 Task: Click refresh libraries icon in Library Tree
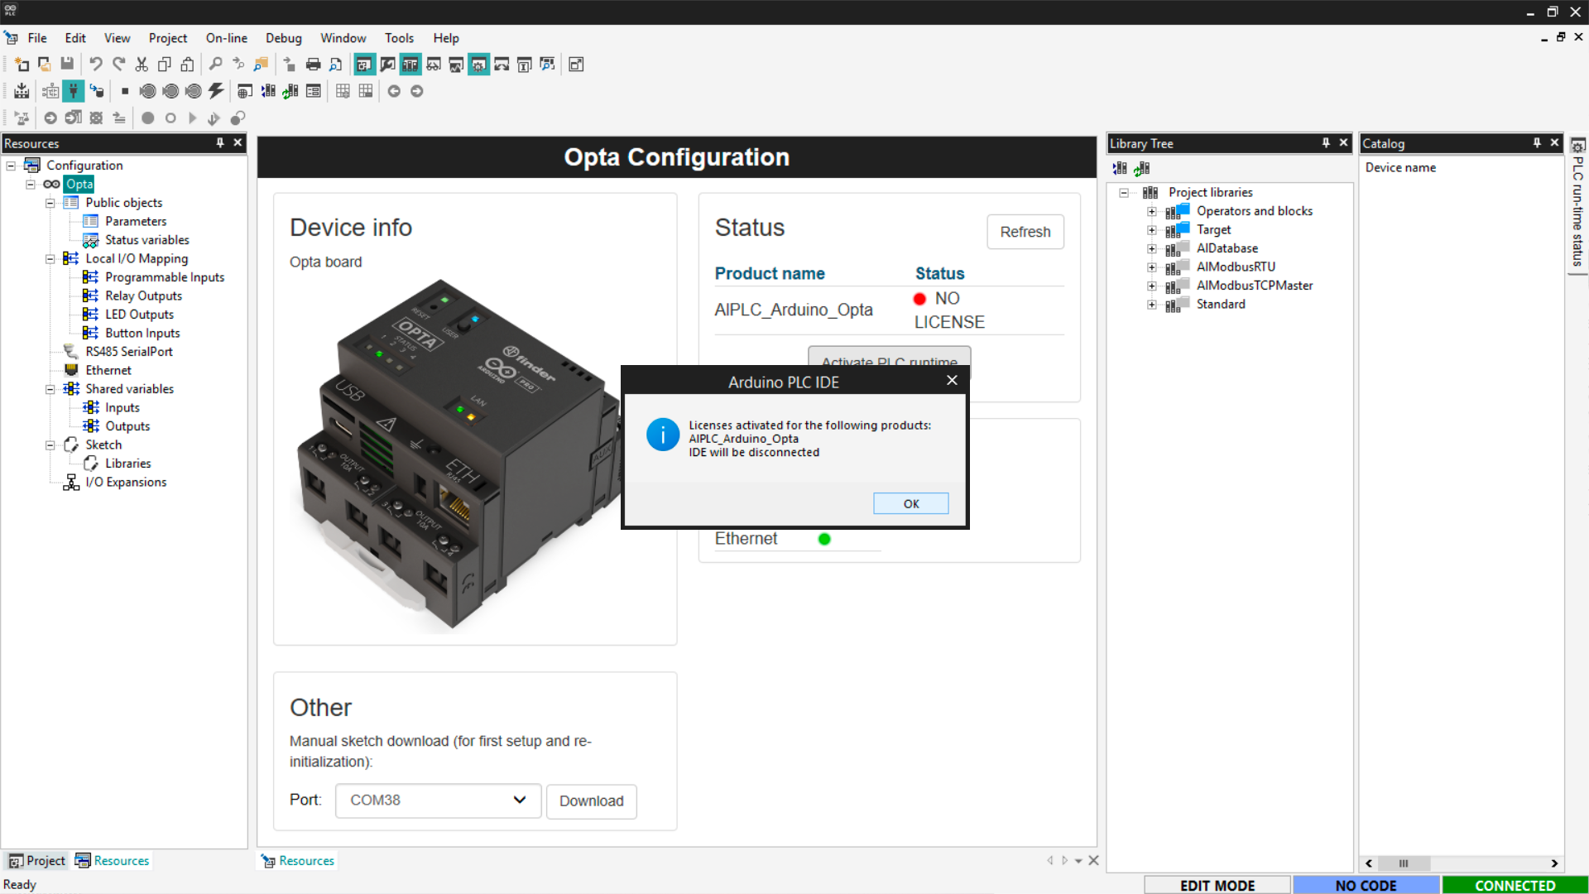1142,168
